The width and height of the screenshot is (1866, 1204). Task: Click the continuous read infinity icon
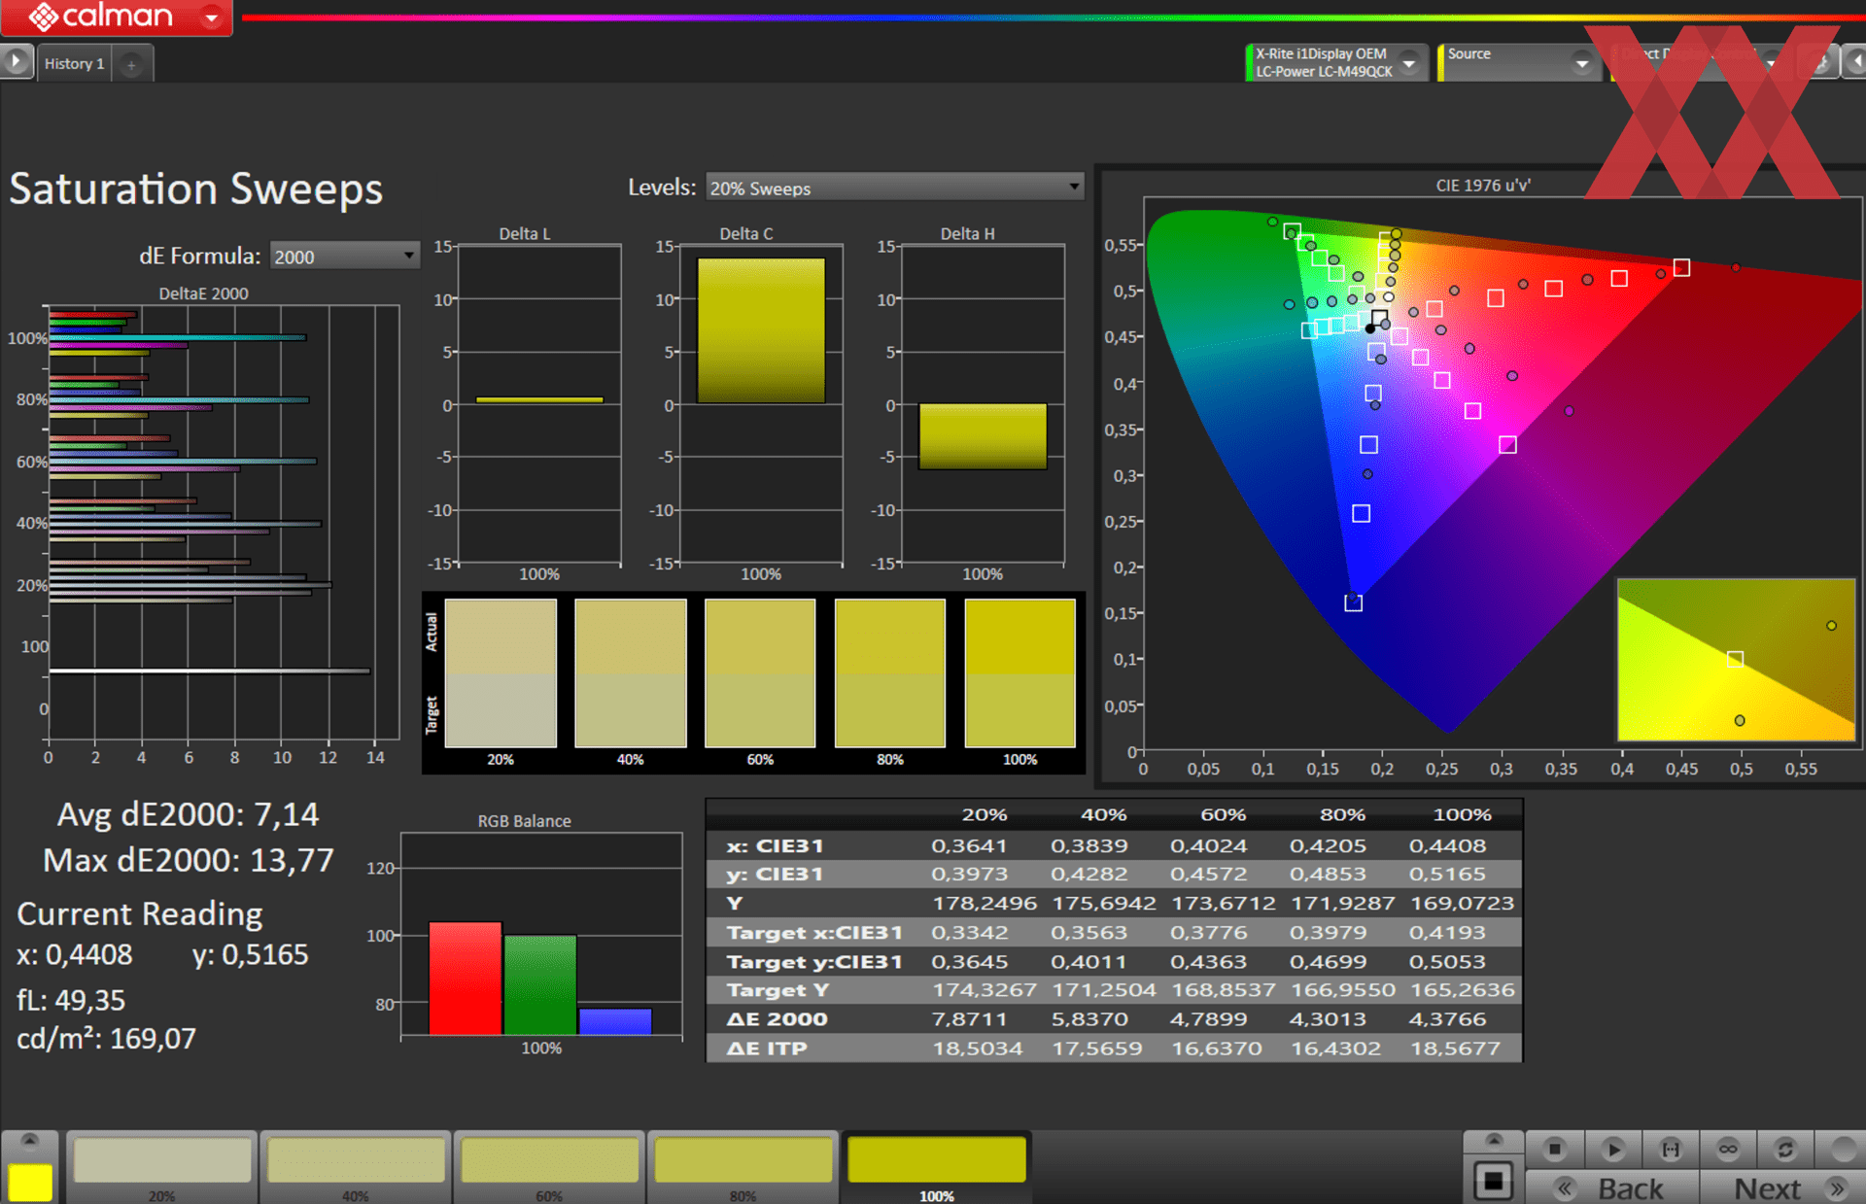pos(1727,1150)
